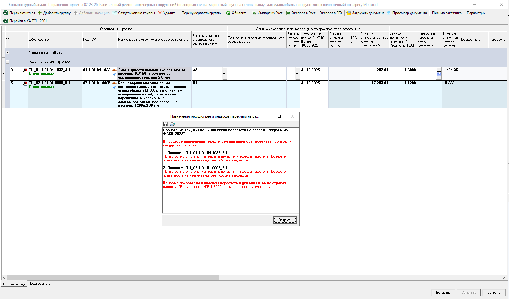Click the save icon in the error dialog

(x=165, y=124)
